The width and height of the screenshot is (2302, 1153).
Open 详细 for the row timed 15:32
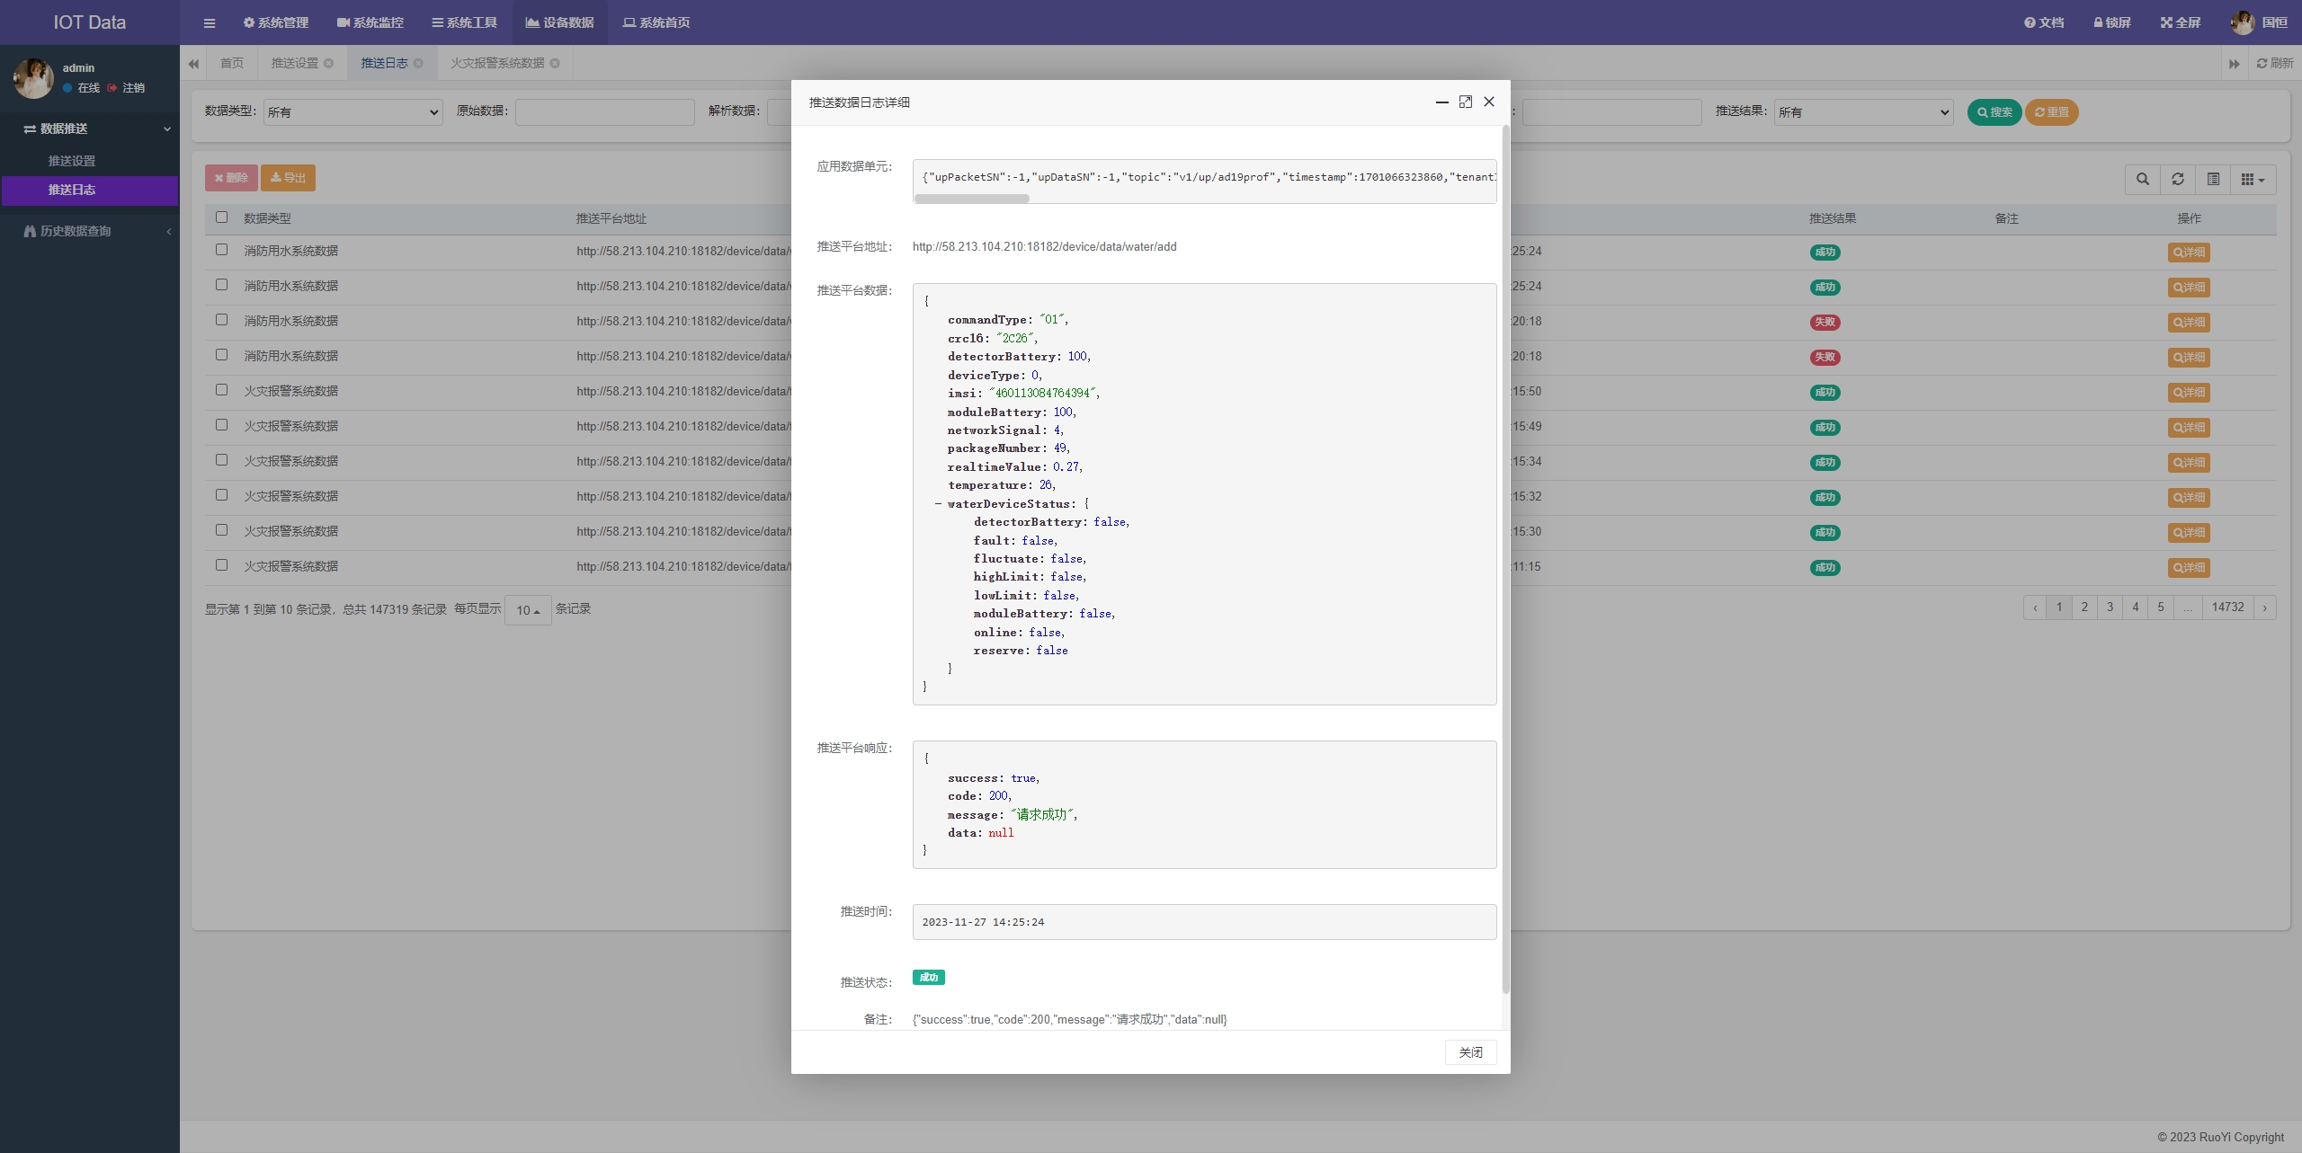coord(2189,497)
